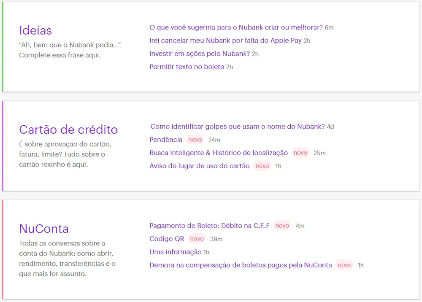Click the '6m' timestamp in Ideias
Screen dimensions: 422x302
pyautogui.click(x=329, y=28)
